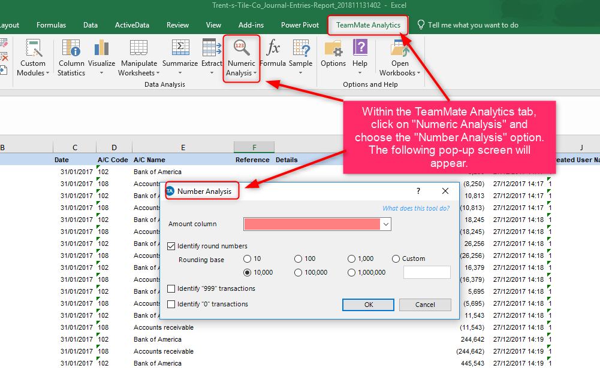The height and width of the screenshot is (368, 600).
Task: Select column F header
Action: pos(254,148)
